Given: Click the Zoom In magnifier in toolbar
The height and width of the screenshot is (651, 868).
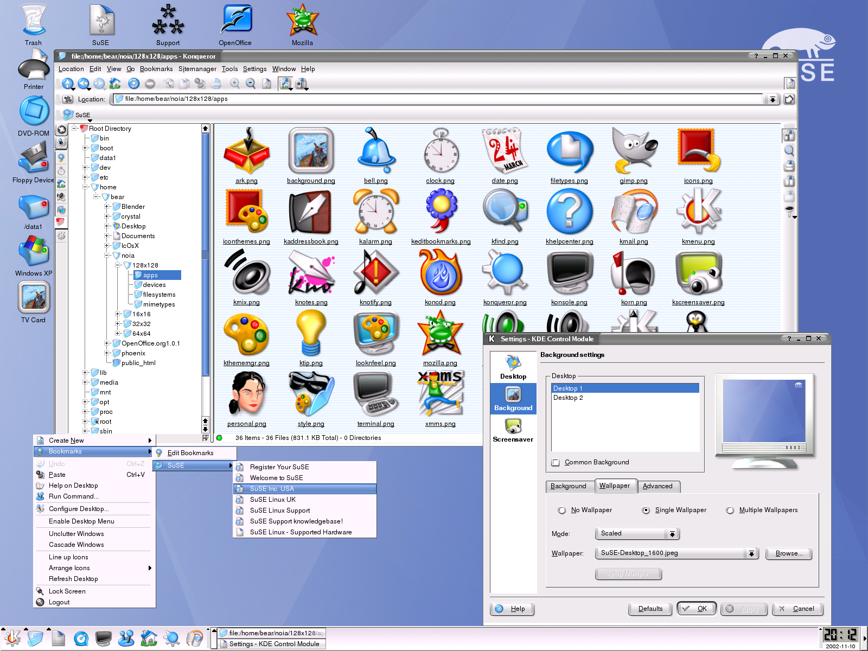Looking at the screenshot, I should 234,84.
